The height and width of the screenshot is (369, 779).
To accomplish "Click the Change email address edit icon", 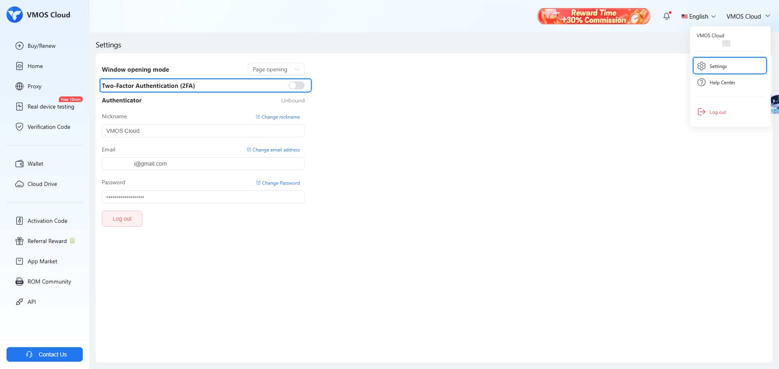I will pyautogui.click(x=249, y=149).
